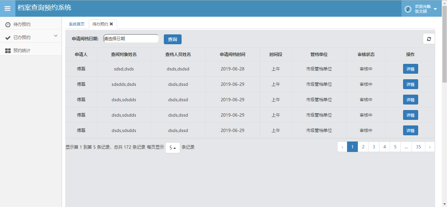This screenshot has height=207, width=447.
Task: Select page 3 in pagination
Action: [x=374, y=147]
